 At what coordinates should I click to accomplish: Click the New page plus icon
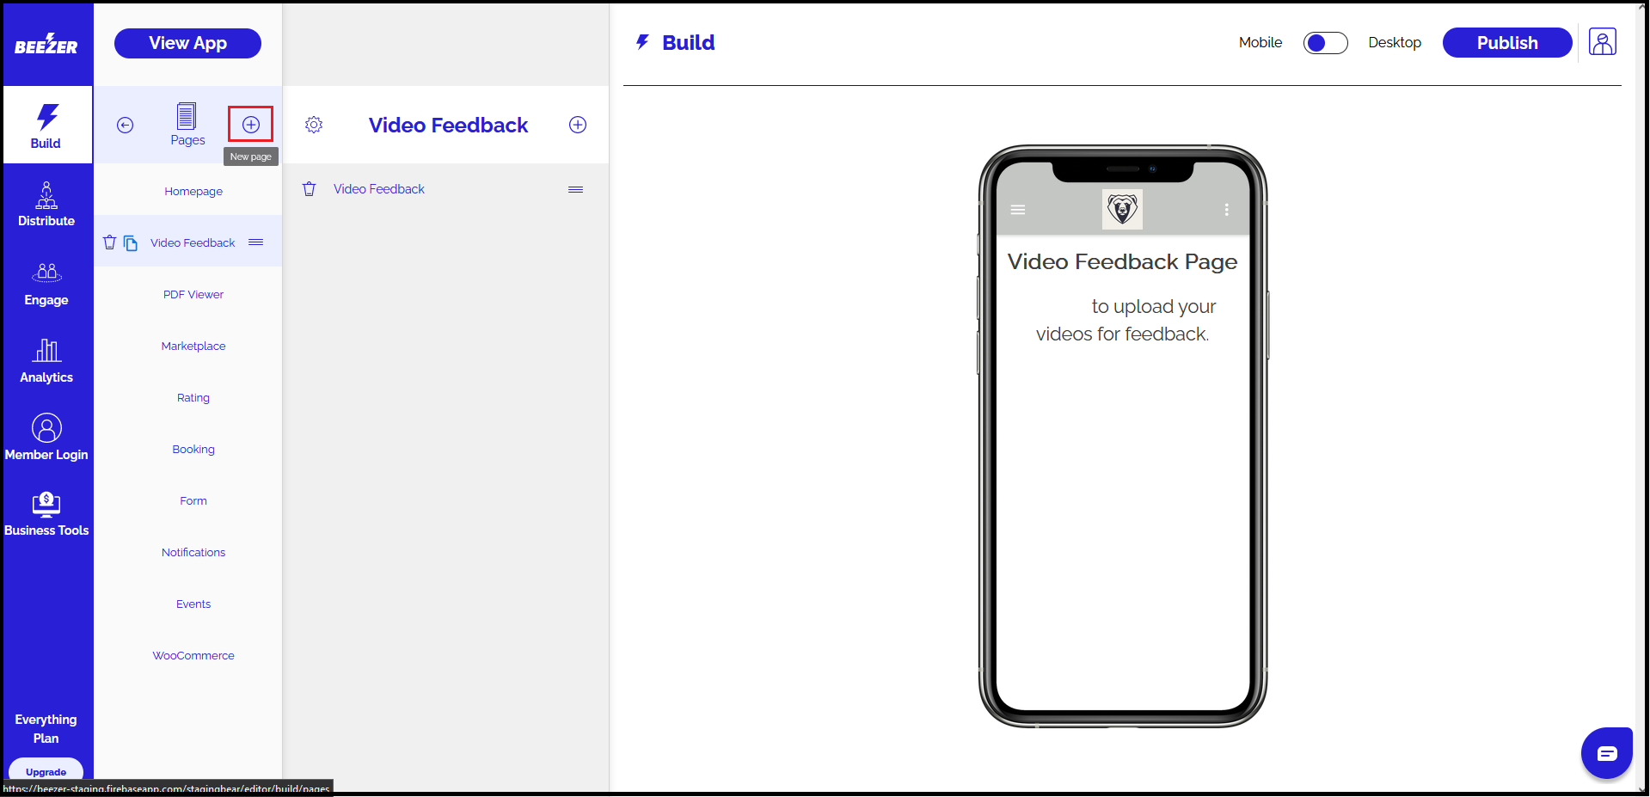250,125
